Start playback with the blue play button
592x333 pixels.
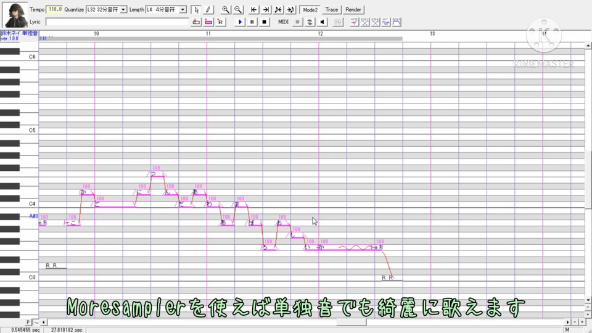tap(240, 22)
